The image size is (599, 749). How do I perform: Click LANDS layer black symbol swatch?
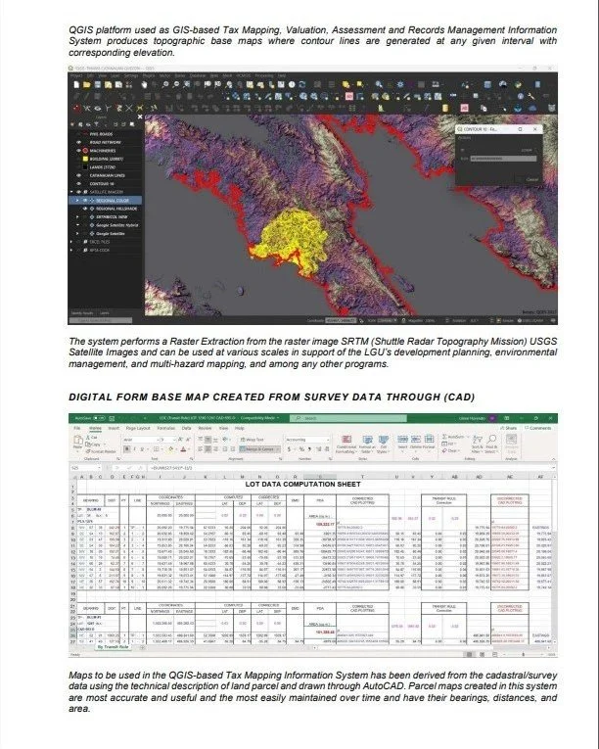(85, 167)
